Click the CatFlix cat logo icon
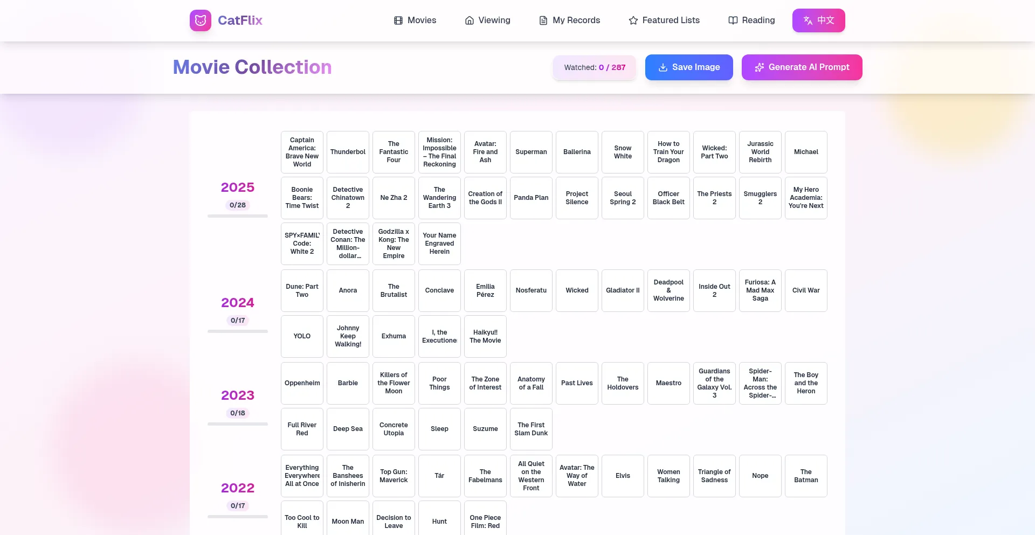The image size is (1035, 535). (201, 20)
